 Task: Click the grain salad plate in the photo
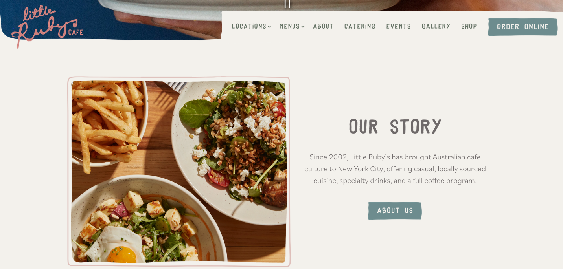tap(230, 151)
